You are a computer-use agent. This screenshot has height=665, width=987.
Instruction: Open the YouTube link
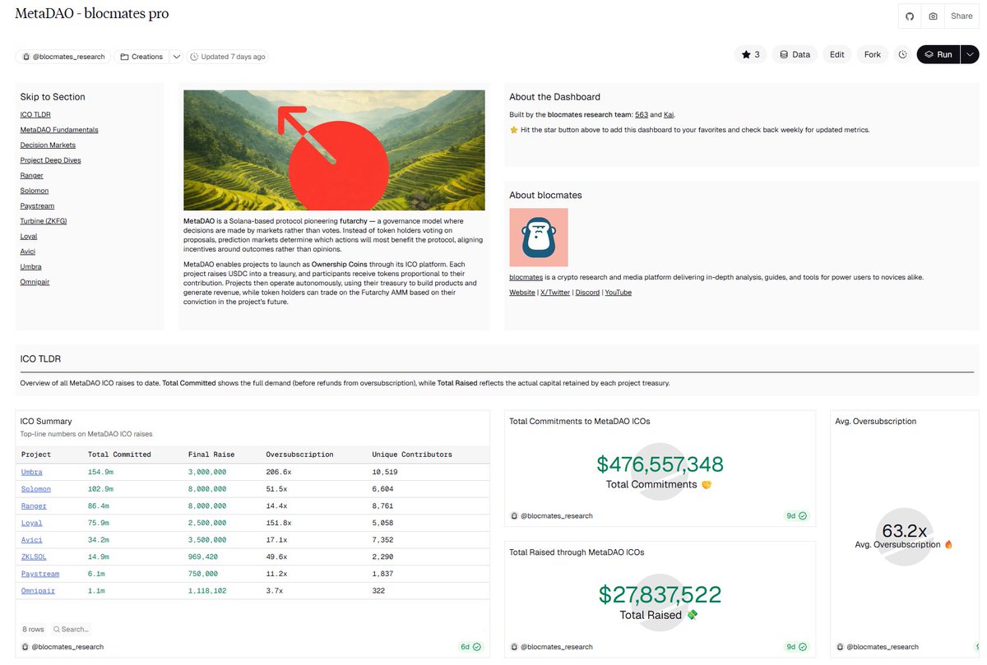tap(619, 293)
